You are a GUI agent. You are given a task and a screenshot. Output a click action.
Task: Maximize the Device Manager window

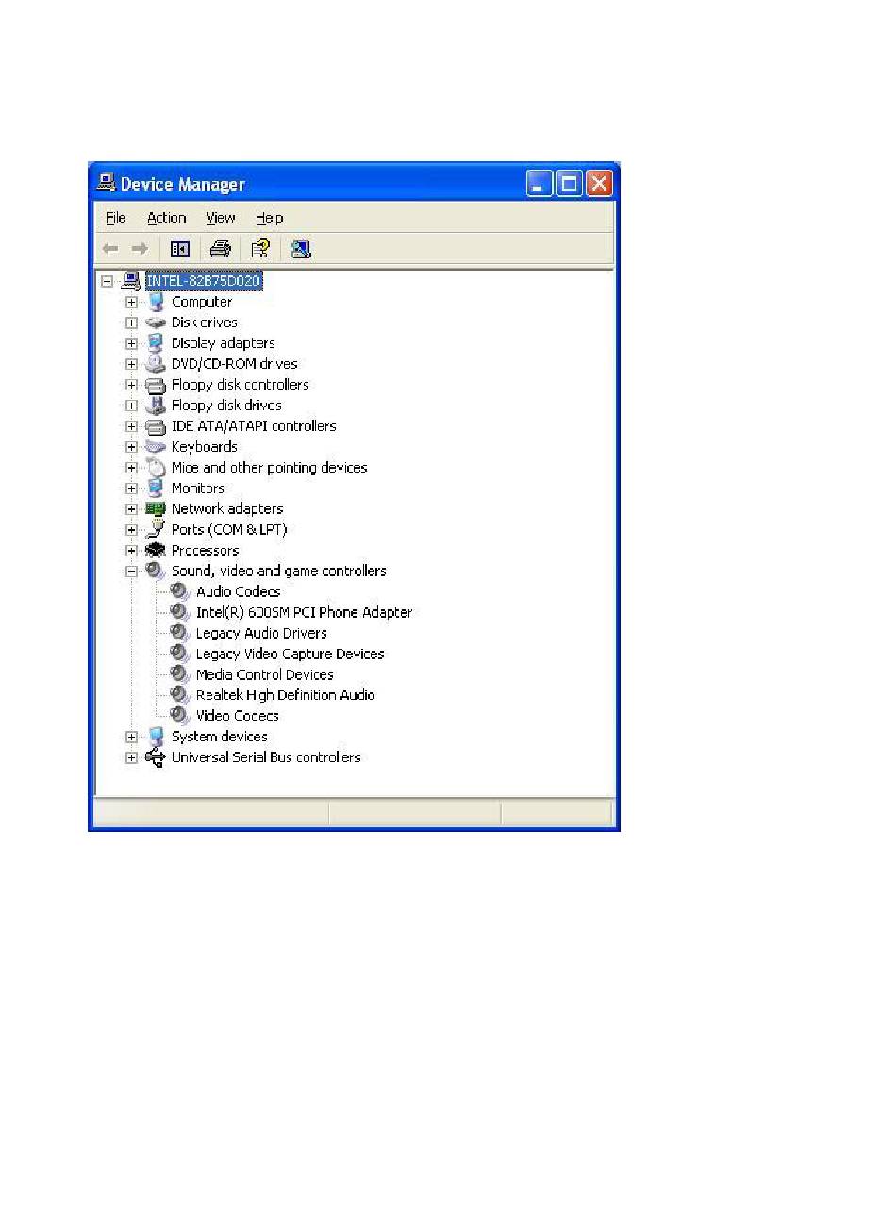(x=570, y=183)
